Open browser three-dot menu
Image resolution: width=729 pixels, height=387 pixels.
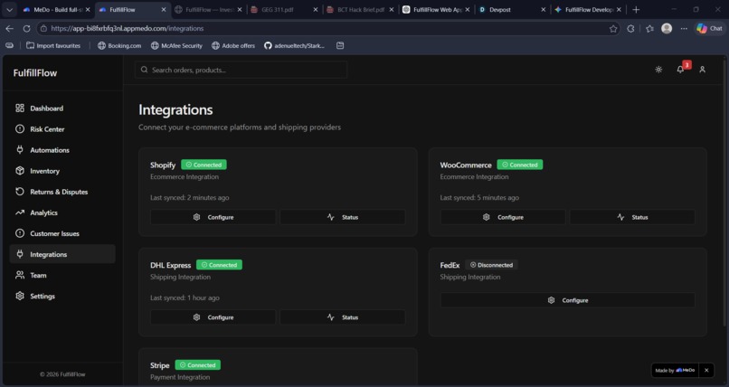pyautogui.click(x=684, y=28)
